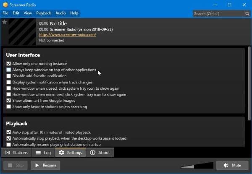The height and width of the screenshot is (174, 252).
Task: Click the settings vertical scrollbar
Action: click(249, 83)
